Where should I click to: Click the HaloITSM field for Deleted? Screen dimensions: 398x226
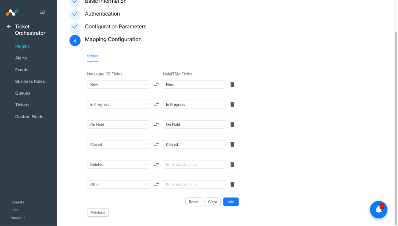(194, 165)
